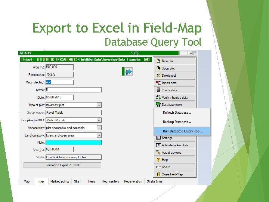Click the cyan Note field

pyautogui.click(x=74, y=143)
